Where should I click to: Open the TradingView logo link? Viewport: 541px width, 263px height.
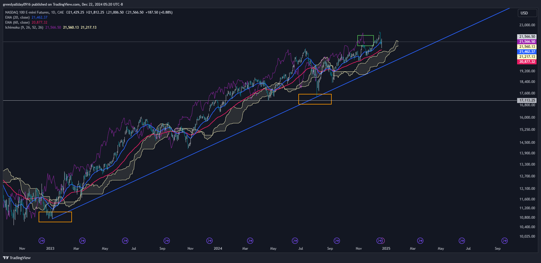17,258
